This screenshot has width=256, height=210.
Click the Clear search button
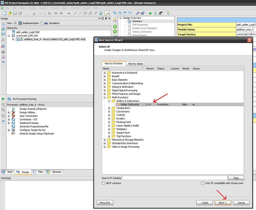[x=236, y=178]
